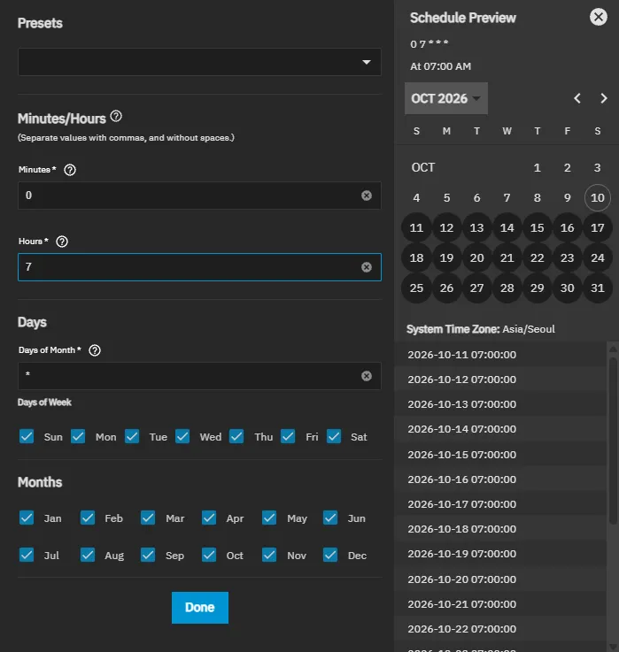Toggle the Jul month checkbox
This screenshot has height=652, width=619.
27,555
